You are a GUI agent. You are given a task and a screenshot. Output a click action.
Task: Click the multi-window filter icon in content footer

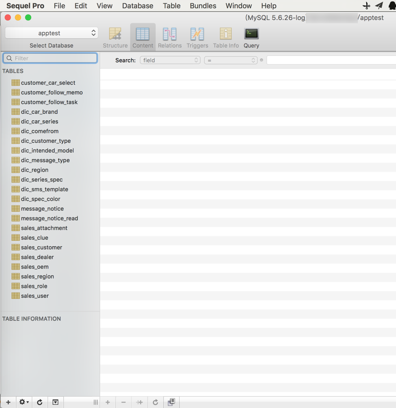pos(171,402)
